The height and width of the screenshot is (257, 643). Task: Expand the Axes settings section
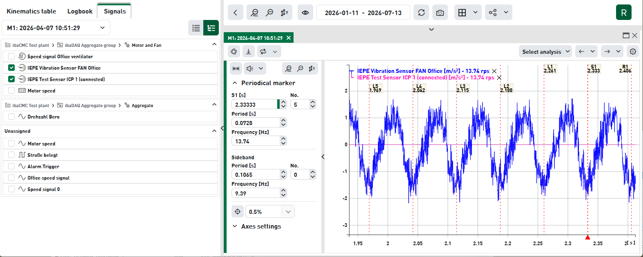[235, 226]
